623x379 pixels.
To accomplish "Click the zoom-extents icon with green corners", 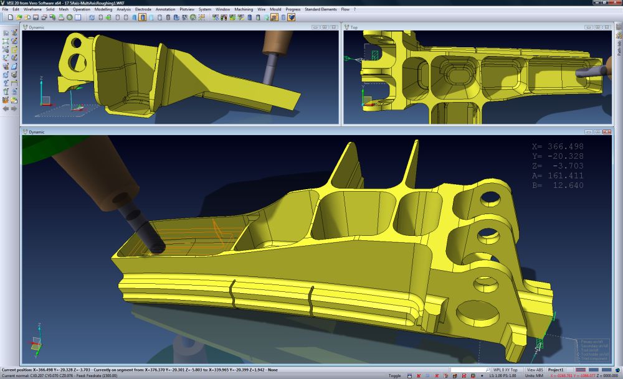I will [6, 41].
